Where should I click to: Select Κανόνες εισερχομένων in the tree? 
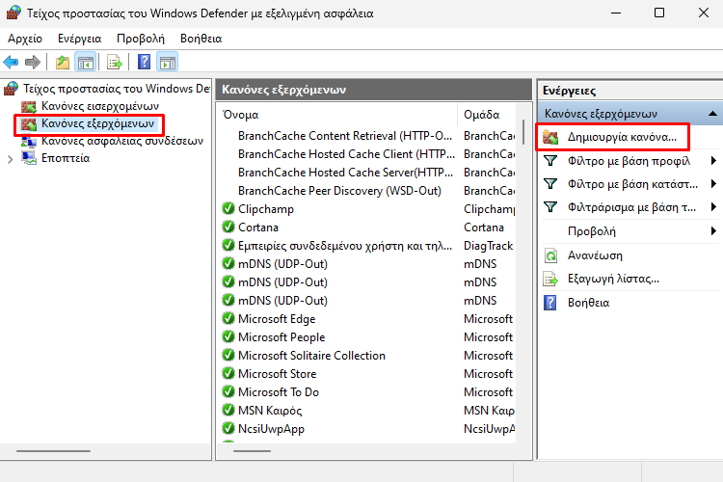pos(100,106)
